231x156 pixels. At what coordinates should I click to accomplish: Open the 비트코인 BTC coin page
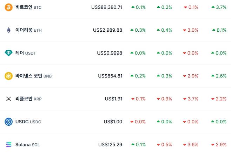pos(24,7)
